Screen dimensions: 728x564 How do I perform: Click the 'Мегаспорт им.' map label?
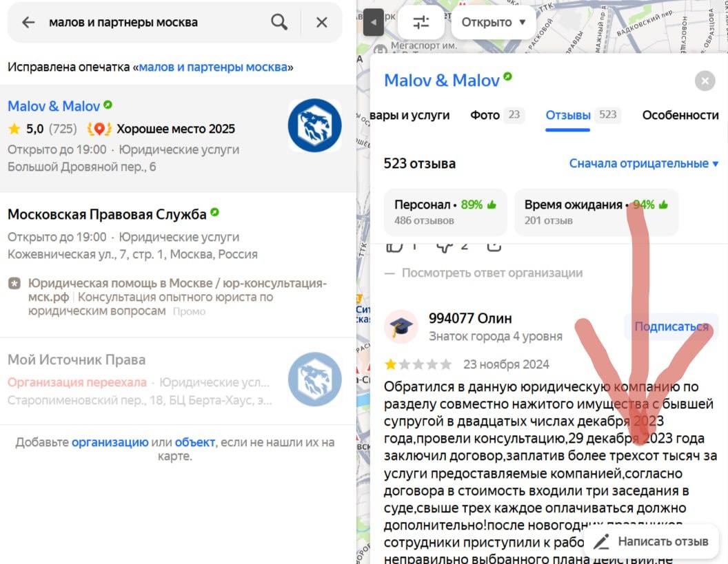[424, 45]
